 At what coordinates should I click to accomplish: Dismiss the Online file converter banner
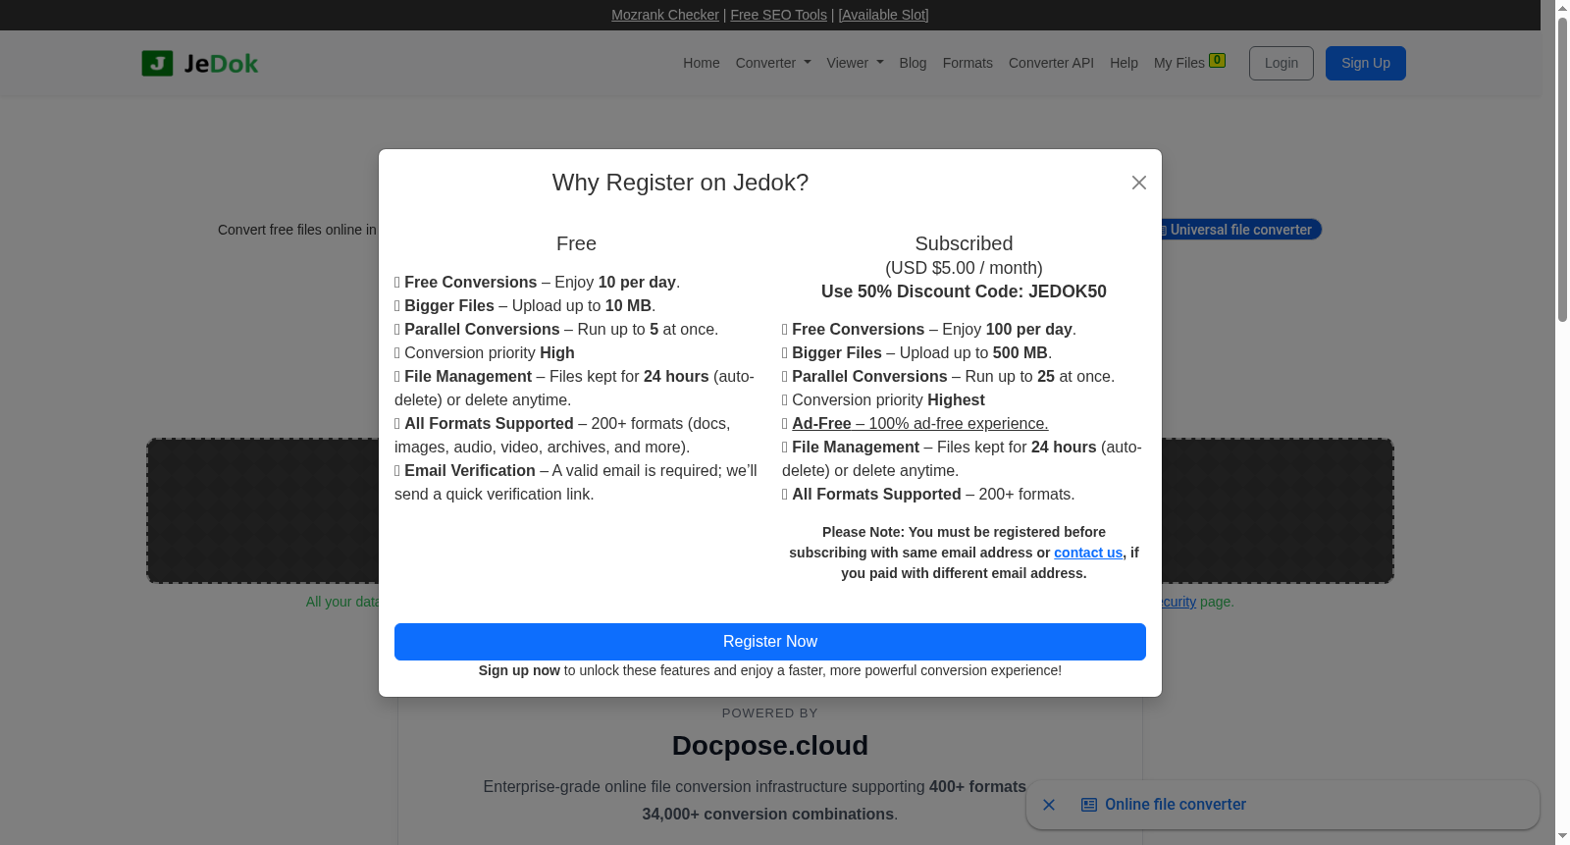click(1049, 805)
